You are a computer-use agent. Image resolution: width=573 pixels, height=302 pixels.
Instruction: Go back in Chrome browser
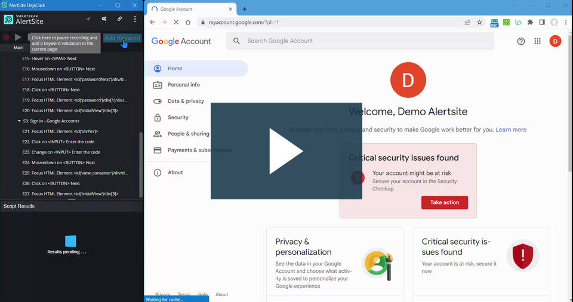tap(152, 22)
